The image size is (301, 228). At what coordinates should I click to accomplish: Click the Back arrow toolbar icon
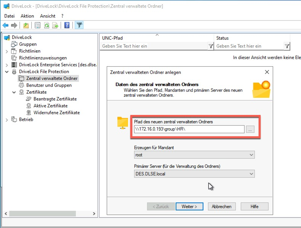point(5,25)
